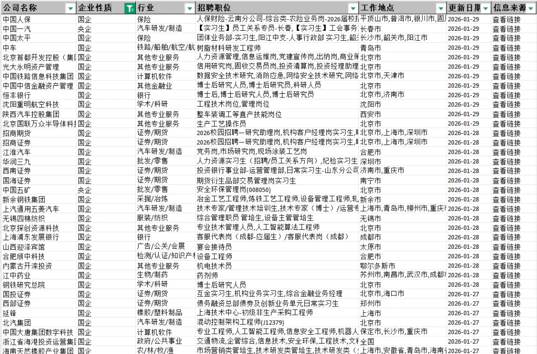Select the 服装/纺织 industry cell
Viewport: 537px width, 354px height.
pyautogui.click(x=166, y=218)
